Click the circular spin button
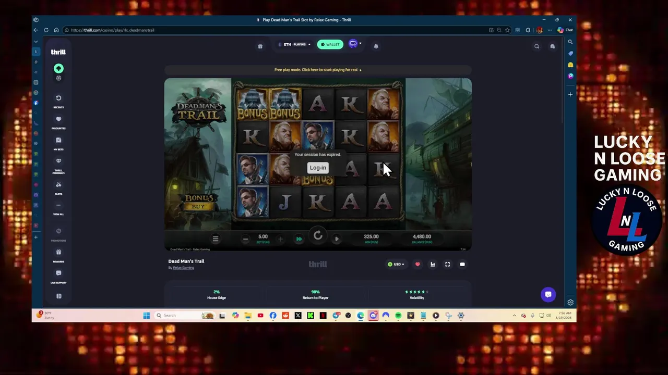Viewport: 668px width, 375px height. click(318, 236)
